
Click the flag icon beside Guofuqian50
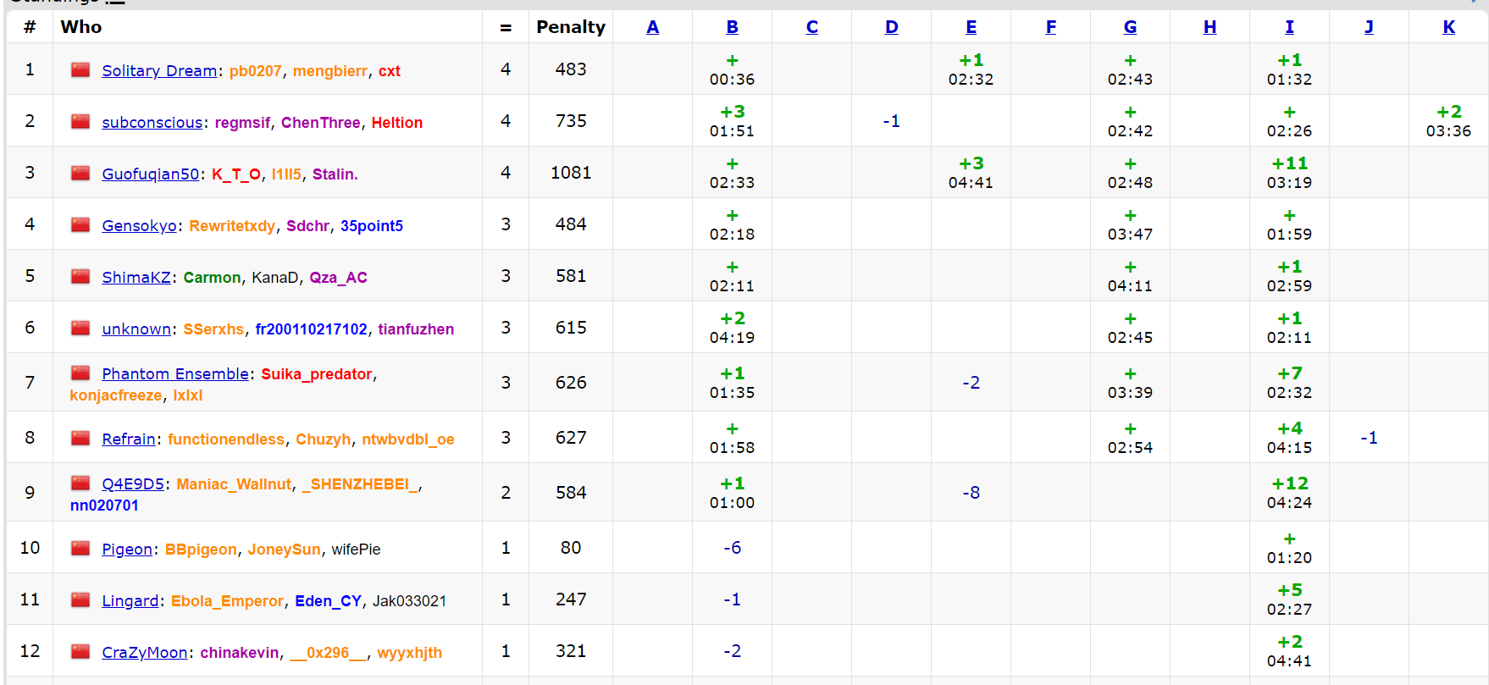[x=80, y=174]
